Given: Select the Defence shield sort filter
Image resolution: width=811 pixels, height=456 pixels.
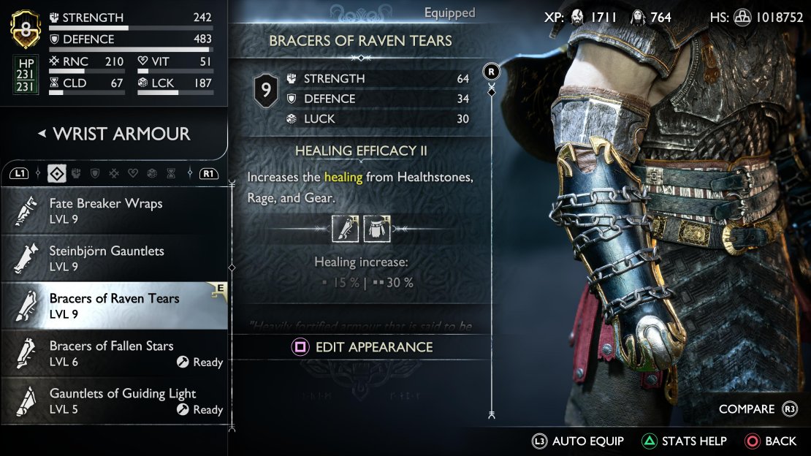Looking at the screenshot, I should coord(95,173).
